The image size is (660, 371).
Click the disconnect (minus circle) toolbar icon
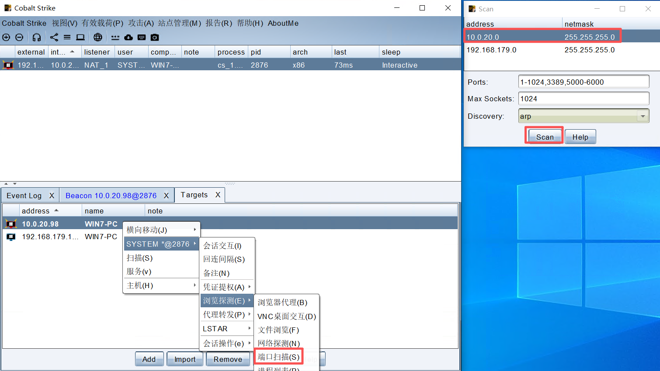point(19,38)
